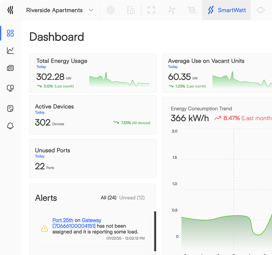Select the globe icon in top bar
Image resolution: width=272 pixels, height=255 pixels.
[x=110, y=10]
